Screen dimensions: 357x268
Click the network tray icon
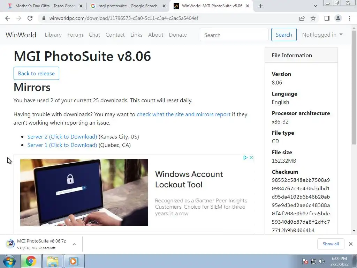click(313, 261)
